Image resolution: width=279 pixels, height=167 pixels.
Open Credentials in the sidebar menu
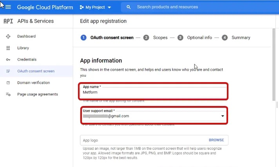[x=27, y=59]
